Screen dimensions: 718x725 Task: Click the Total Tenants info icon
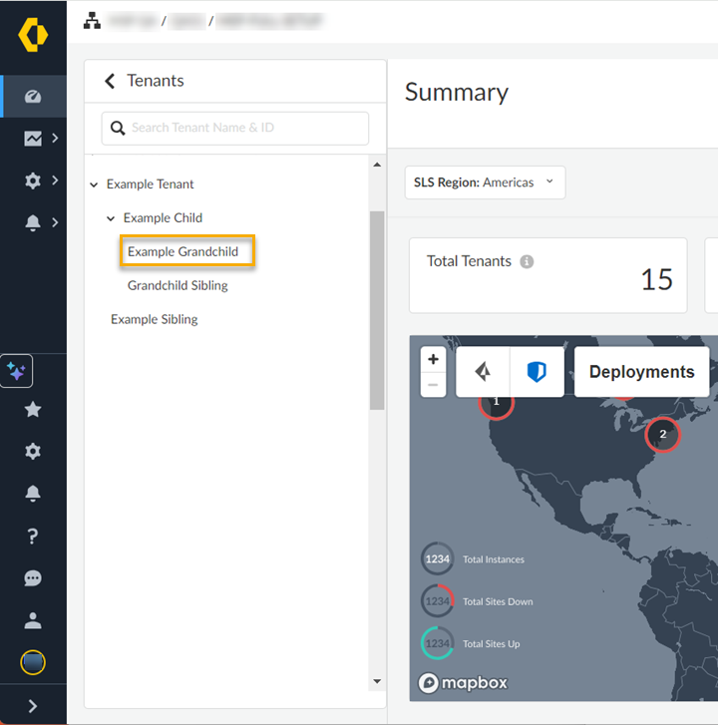coord(527,261)
